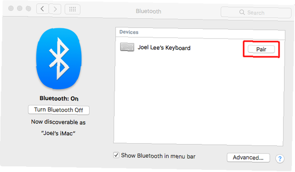Go back with the left arrow
The image size is (295, 172).
[42, 9]
